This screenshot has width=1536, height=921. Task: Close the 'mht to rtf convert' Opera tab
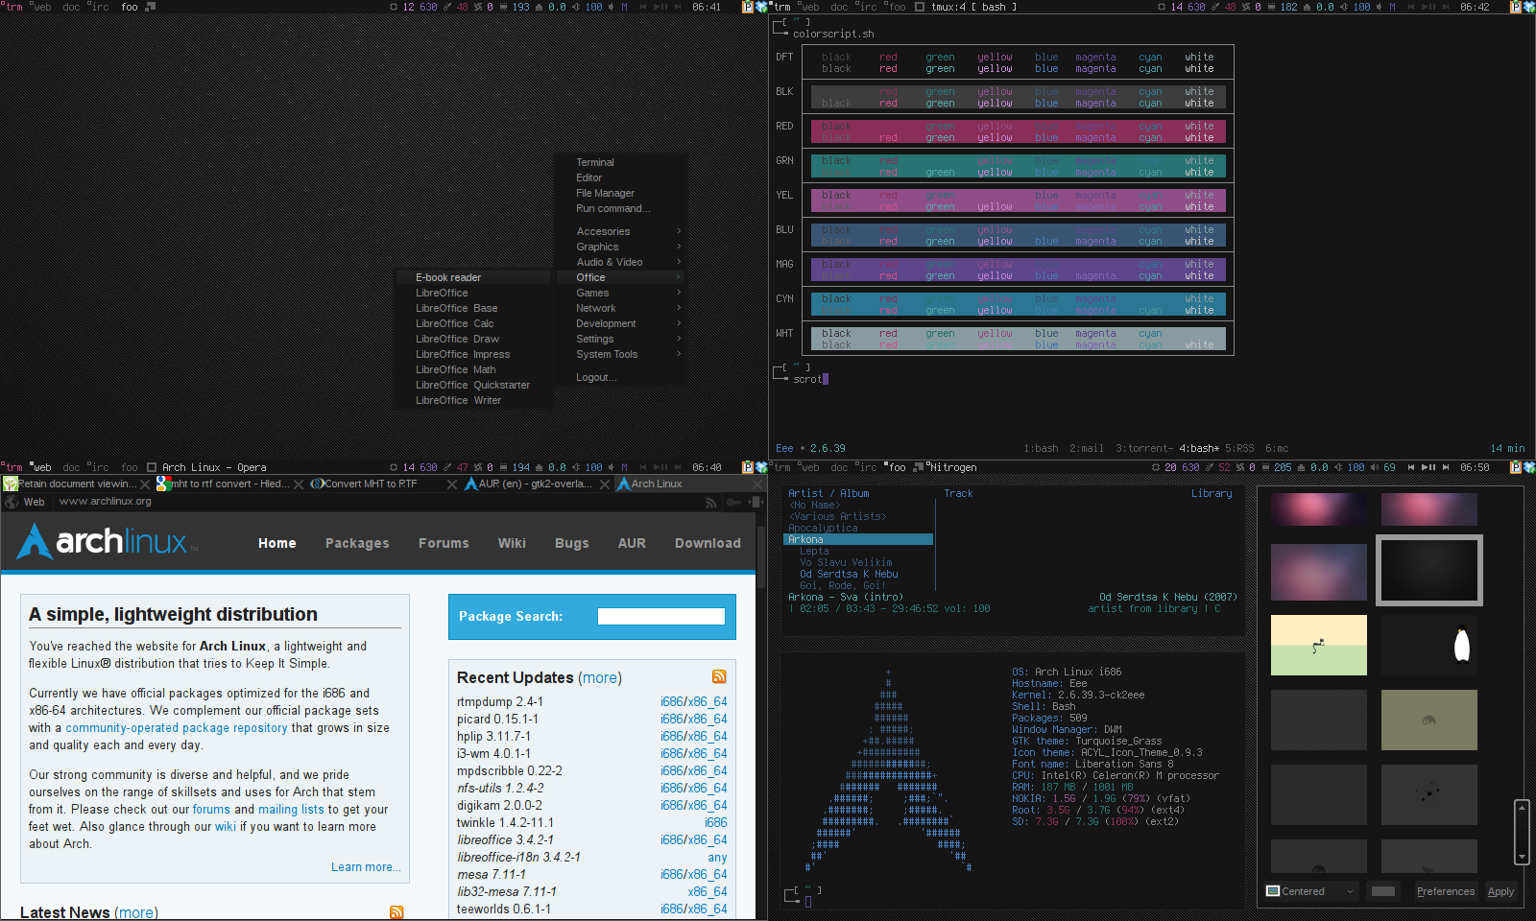(x=299, y=484)
